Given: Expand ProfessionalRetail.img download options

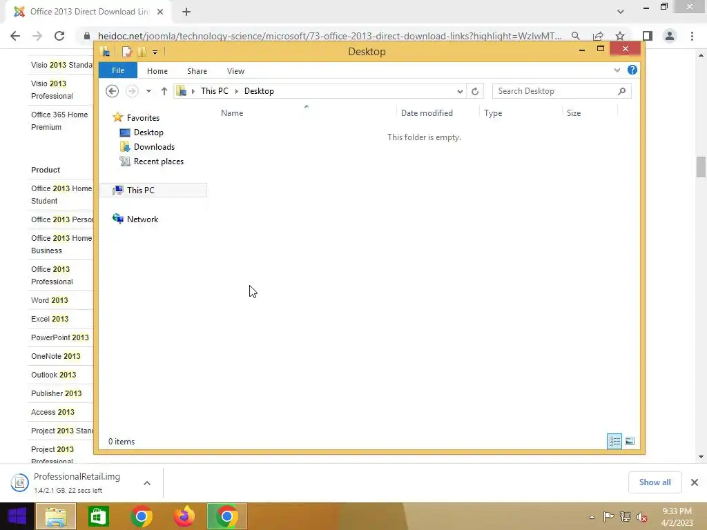Looking at the screenshot, I should [x=147, y=482].
